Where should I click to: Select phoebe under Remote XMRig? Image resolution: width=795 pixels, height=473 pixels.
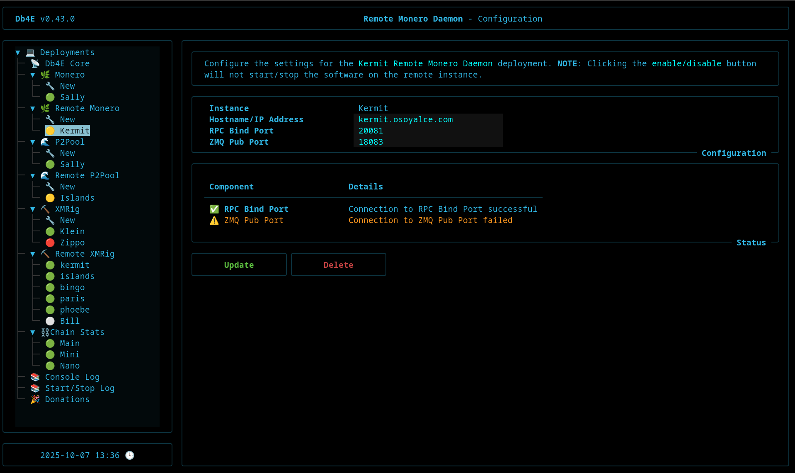click(x=75, y=310)
